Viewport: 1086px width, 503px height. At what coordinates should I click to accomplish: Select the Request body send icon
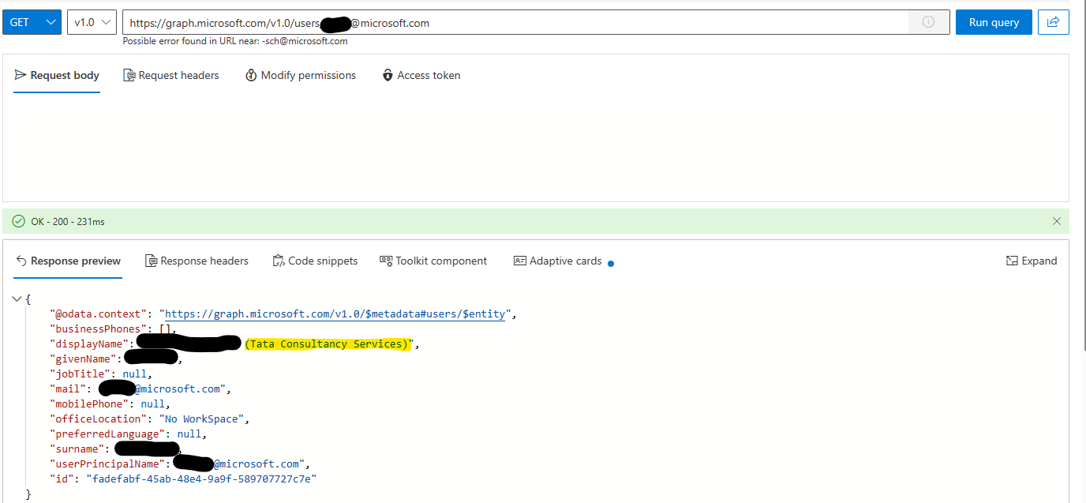(20, 75)
